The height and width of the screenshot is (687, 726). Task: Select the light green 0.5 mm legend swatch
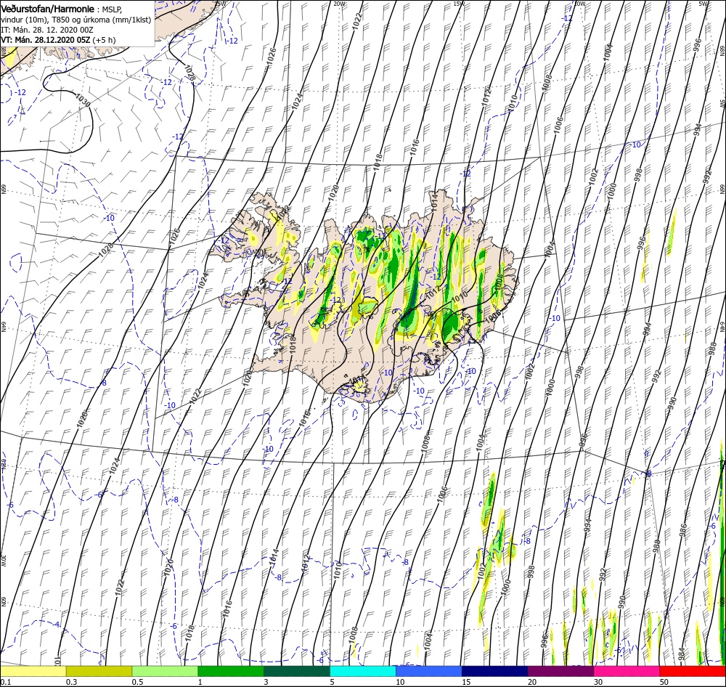point(165,671)
